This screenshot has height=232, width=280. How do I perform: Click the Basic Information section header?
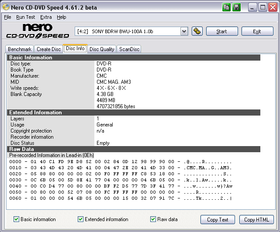[x=134, y=58]
